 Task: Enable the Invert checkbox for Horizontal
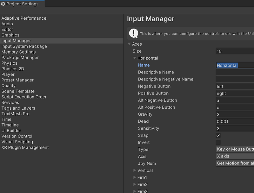218,142
